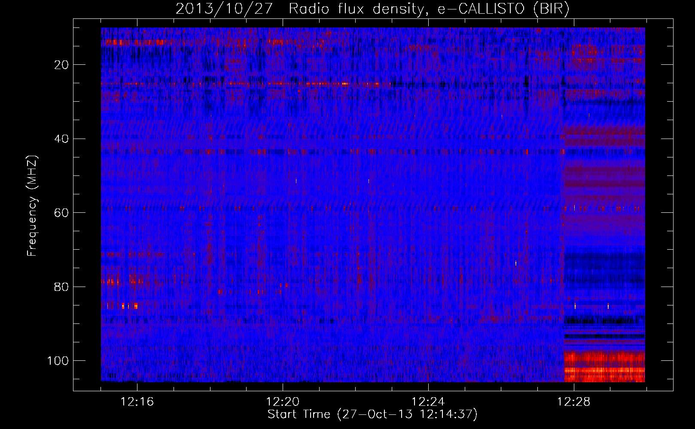
Task: Select the "40" frequency tick label
Action: pyautogui.click(x=61, y=139)
